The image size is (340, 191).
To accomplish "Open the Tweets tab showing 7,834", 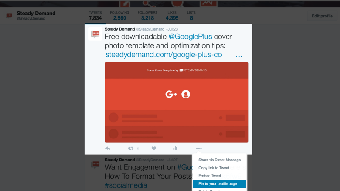I will click(x=95, y=16).
